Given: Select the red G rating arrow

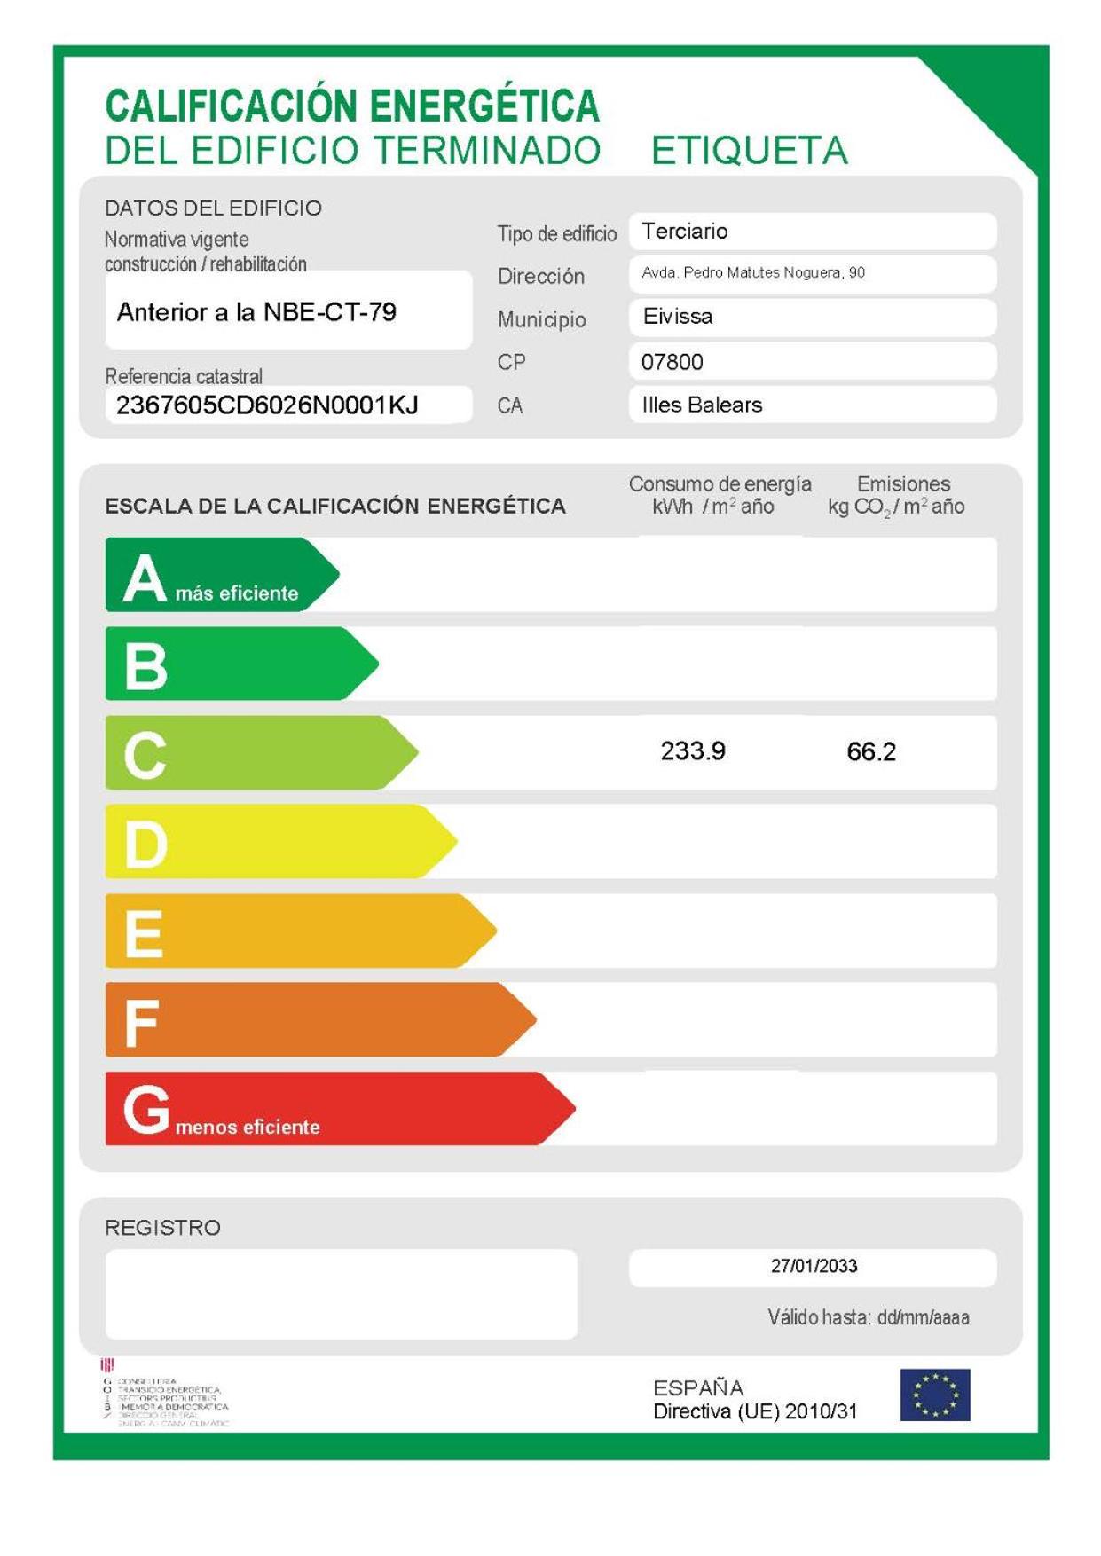Looking at the screenshot, I should point(338,1108).
